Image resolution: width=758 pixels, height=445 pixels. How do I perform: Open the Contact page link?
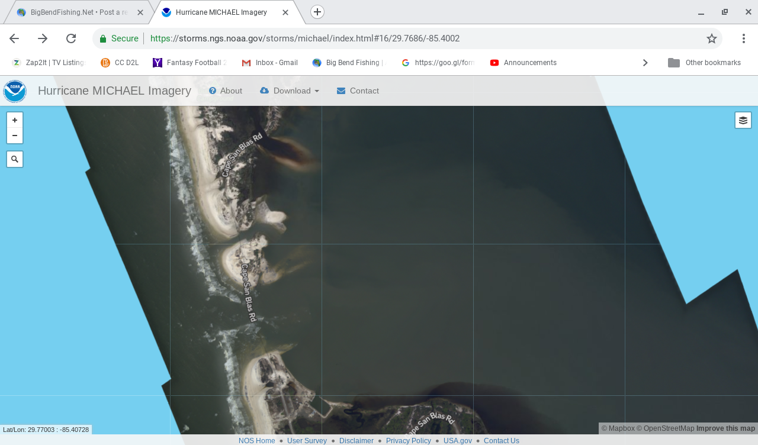(358, 91)
